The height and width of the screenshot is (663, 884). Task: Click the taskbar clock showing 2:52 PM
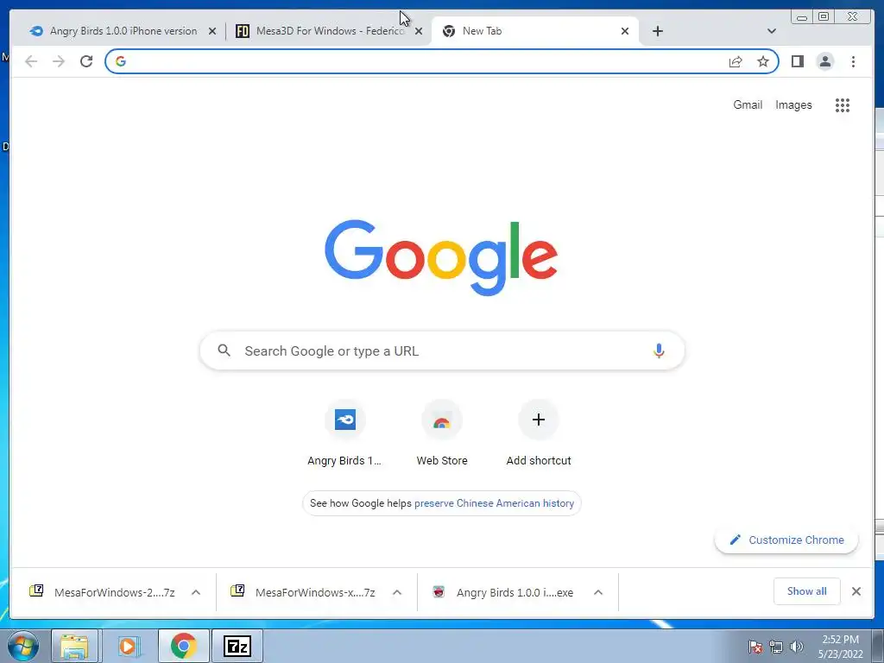[840, 647]
